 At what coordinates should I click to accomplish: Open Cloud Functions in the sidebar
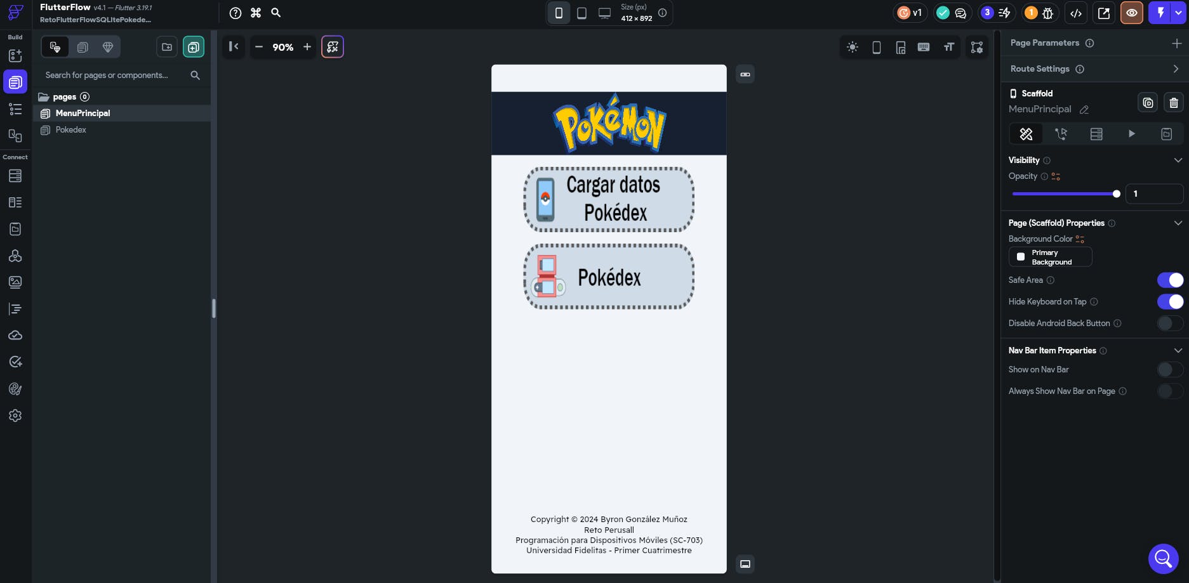click(15, 335)
